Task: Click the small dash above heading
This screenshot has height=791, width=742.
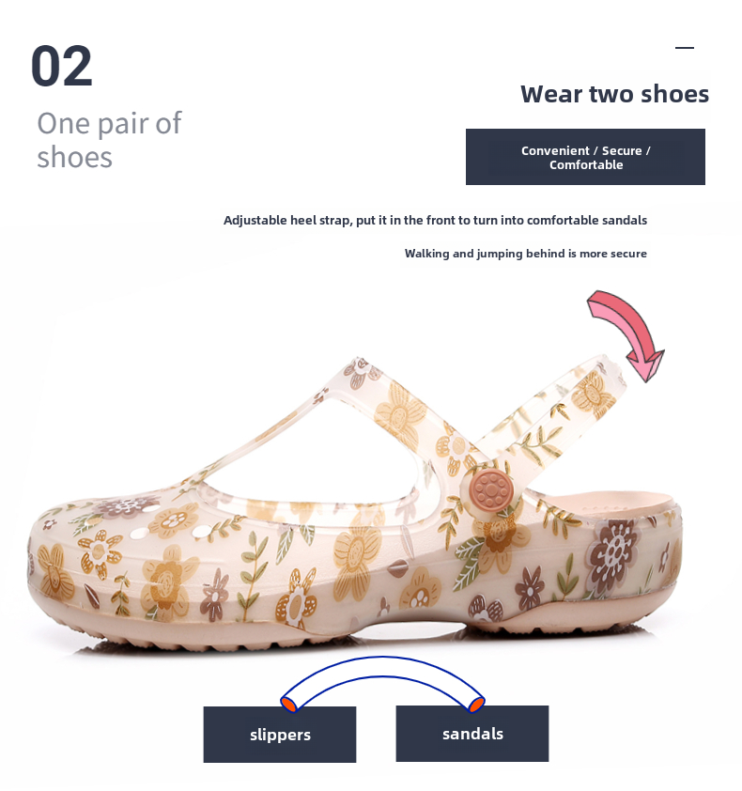Action: [685, 48]
